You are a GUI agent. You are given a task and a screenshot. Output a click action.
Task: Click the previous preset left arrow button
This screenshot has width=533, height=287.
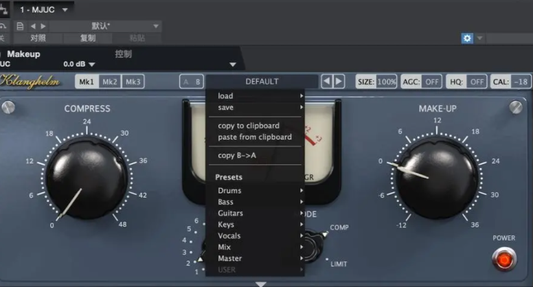point(327,82)
